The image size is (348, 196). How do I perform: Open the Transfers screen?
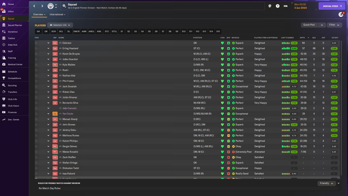(x=13, y=92)
